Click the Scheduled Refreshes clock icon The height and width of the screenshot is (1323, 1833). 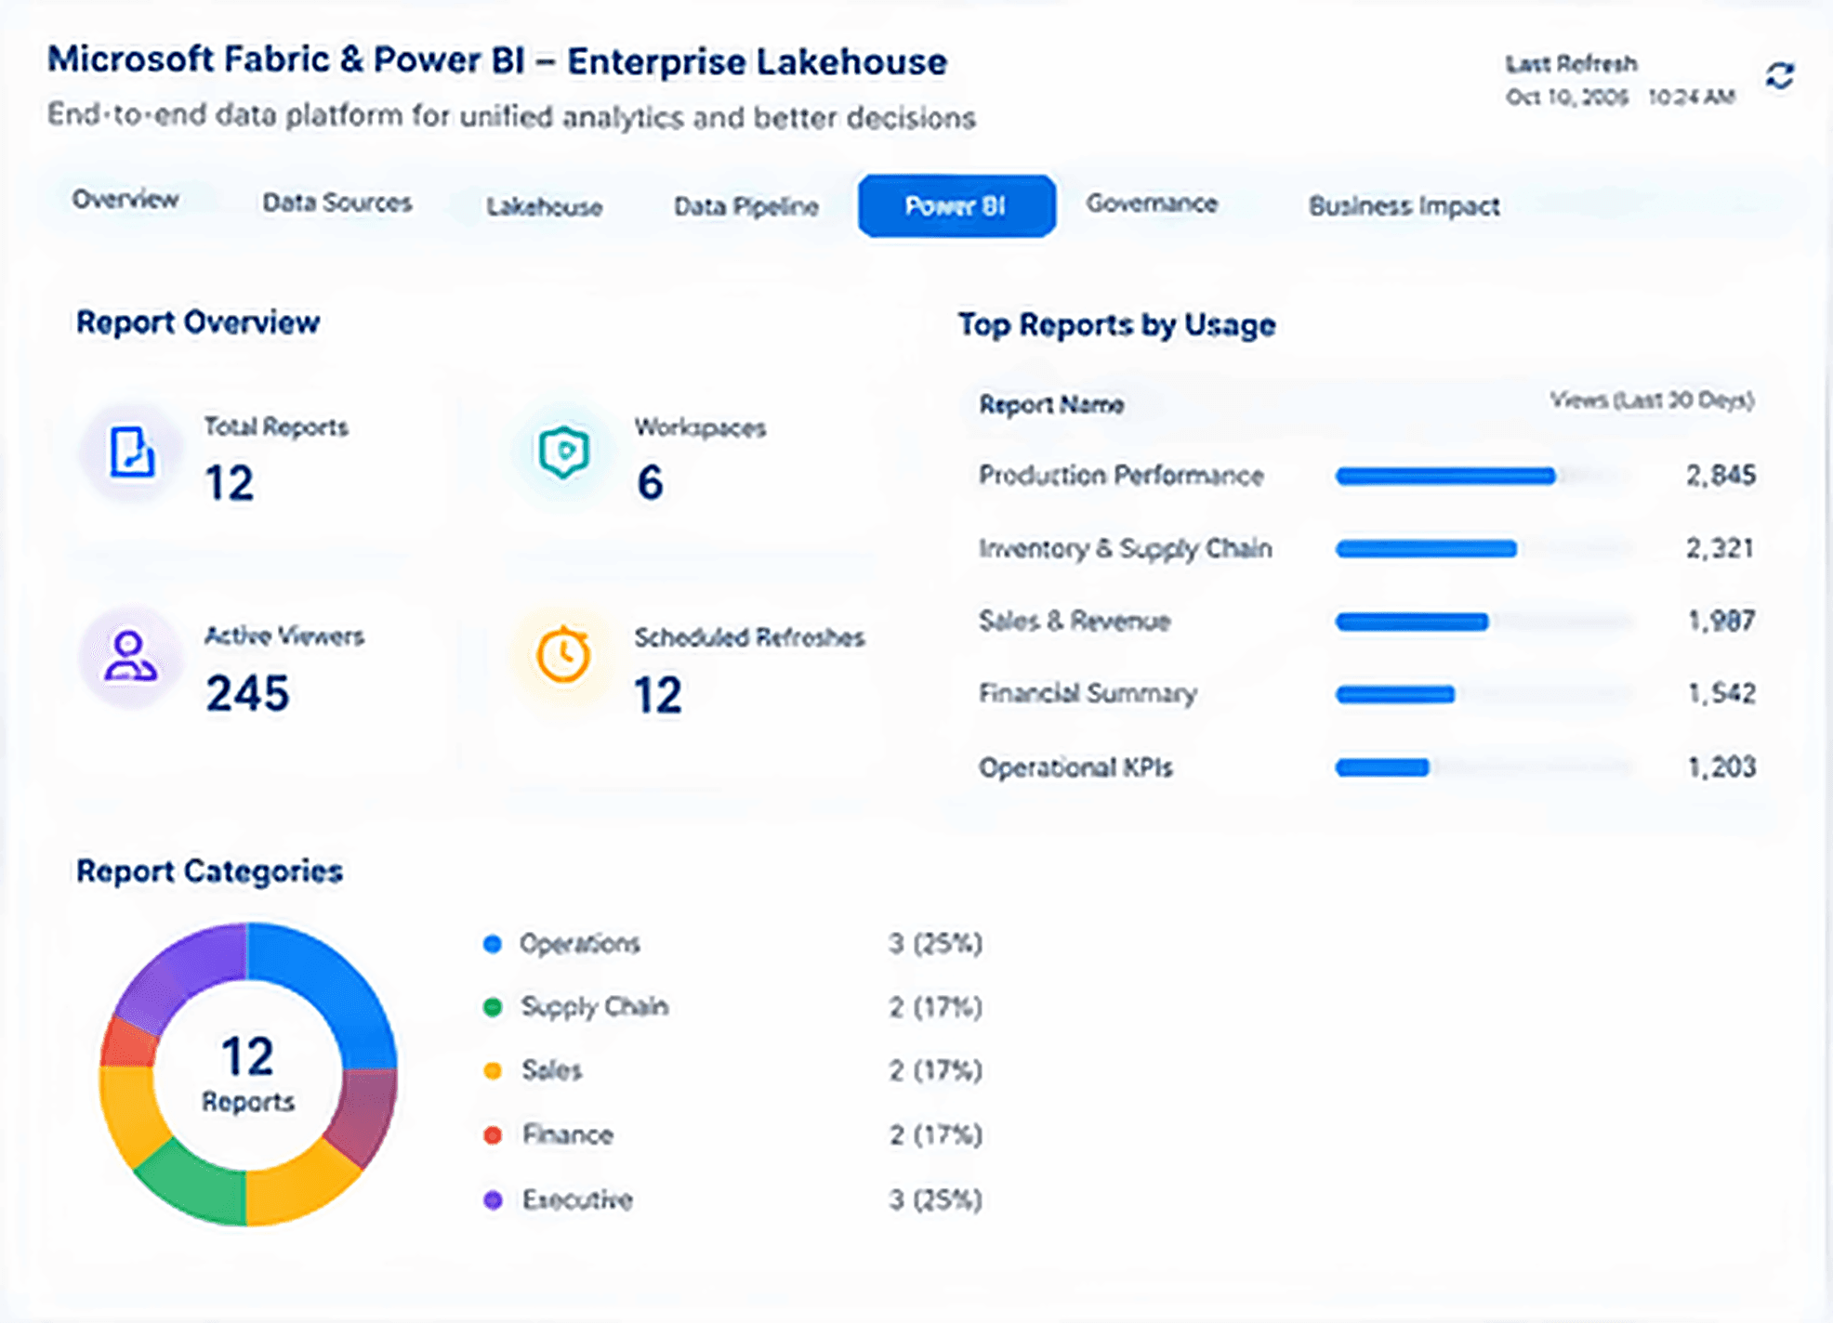coord(563,655)
